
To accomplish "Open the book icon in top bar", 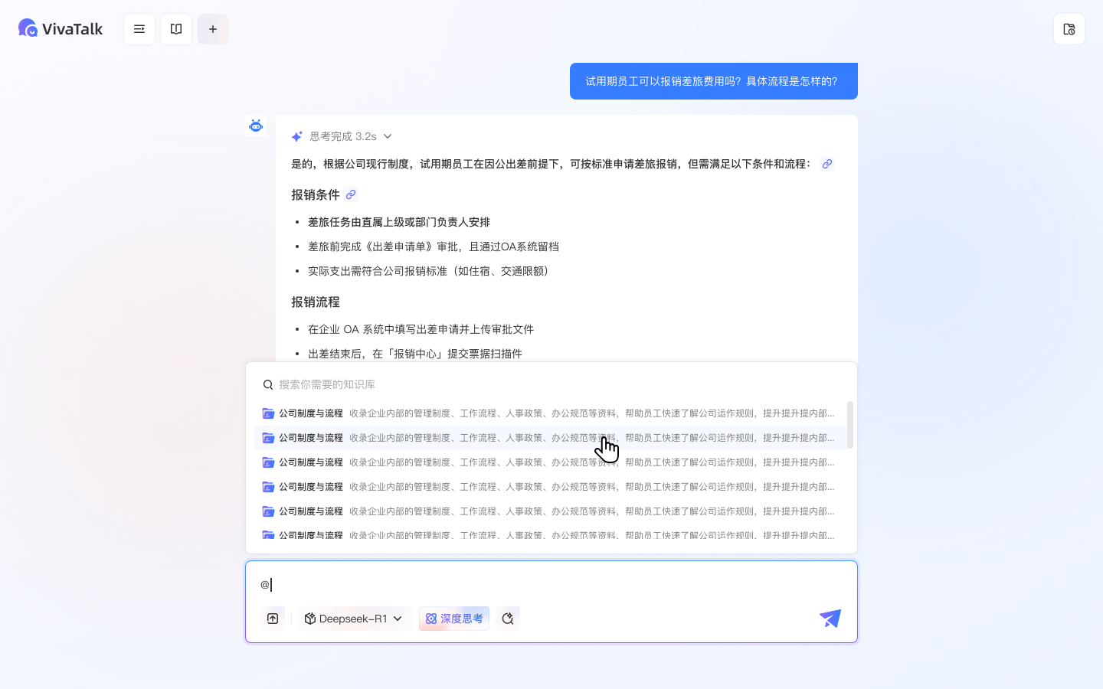I will point(176,29).
